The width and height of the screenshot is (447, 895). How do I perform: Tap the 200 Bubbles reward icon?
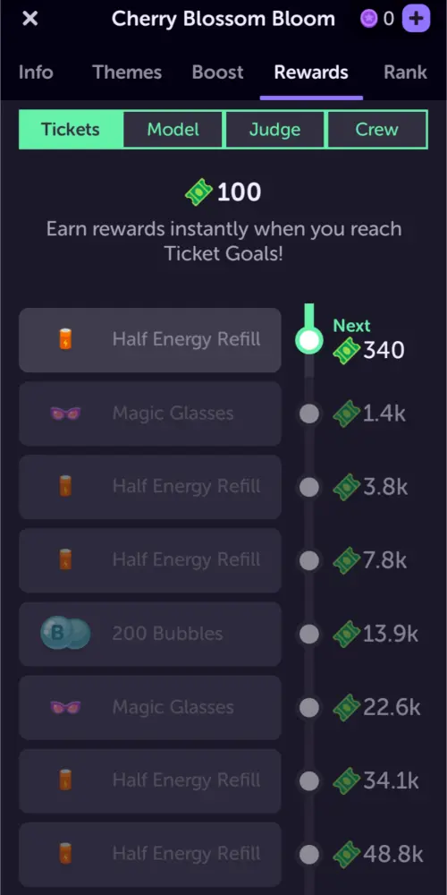(65, 634)
